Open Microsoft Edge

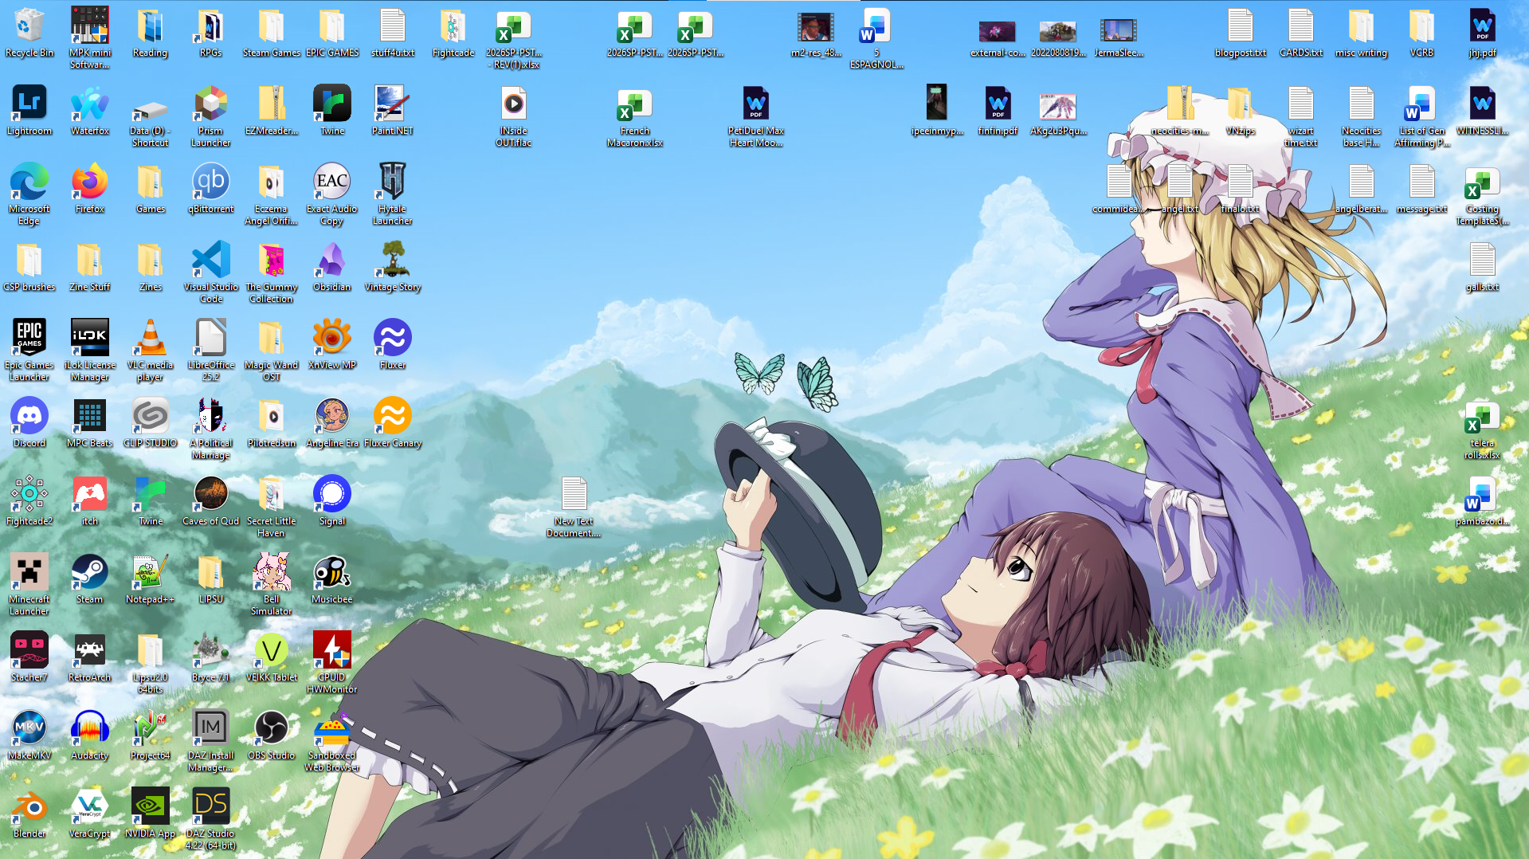[29, 195]
